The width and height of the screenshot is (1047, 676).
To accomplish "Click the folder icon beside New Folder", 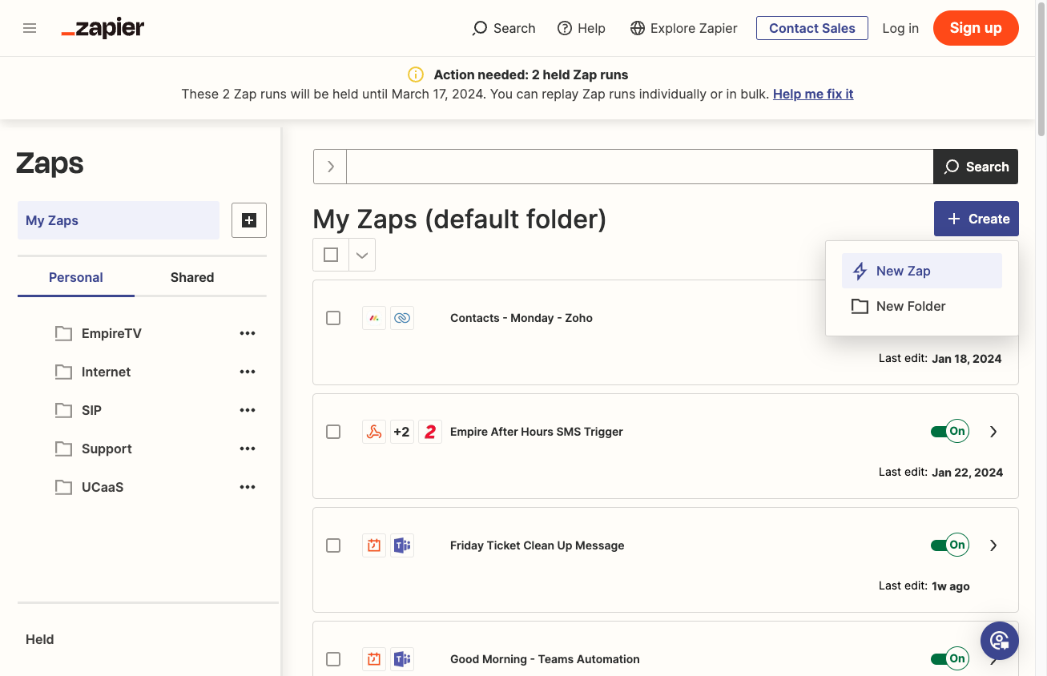I will [x=860, y=306].
